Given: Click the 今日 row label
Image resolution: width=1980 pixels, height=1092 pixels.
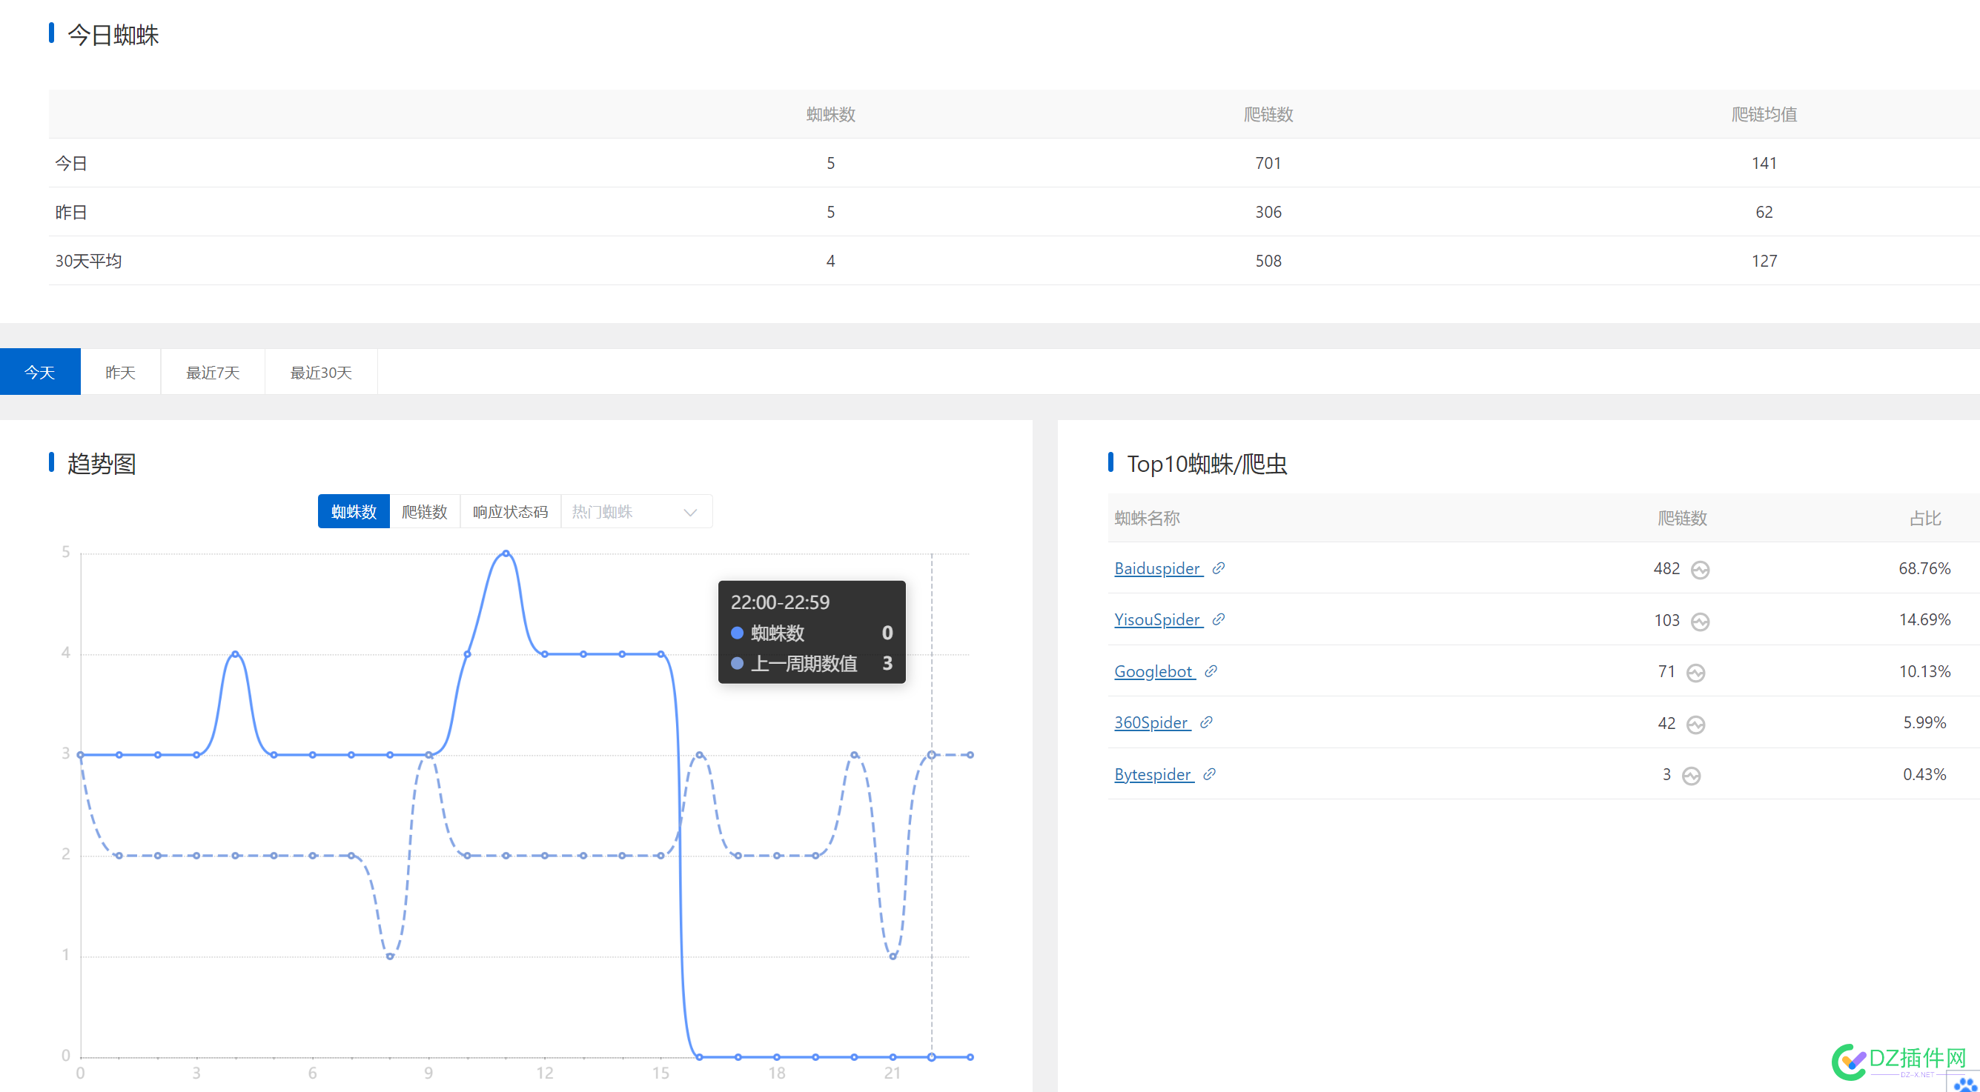Looking at the screenshot, I should 70,163.
